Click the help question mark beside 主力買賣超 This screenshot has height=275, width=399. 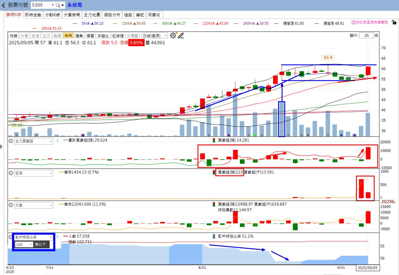pos(58,140)
